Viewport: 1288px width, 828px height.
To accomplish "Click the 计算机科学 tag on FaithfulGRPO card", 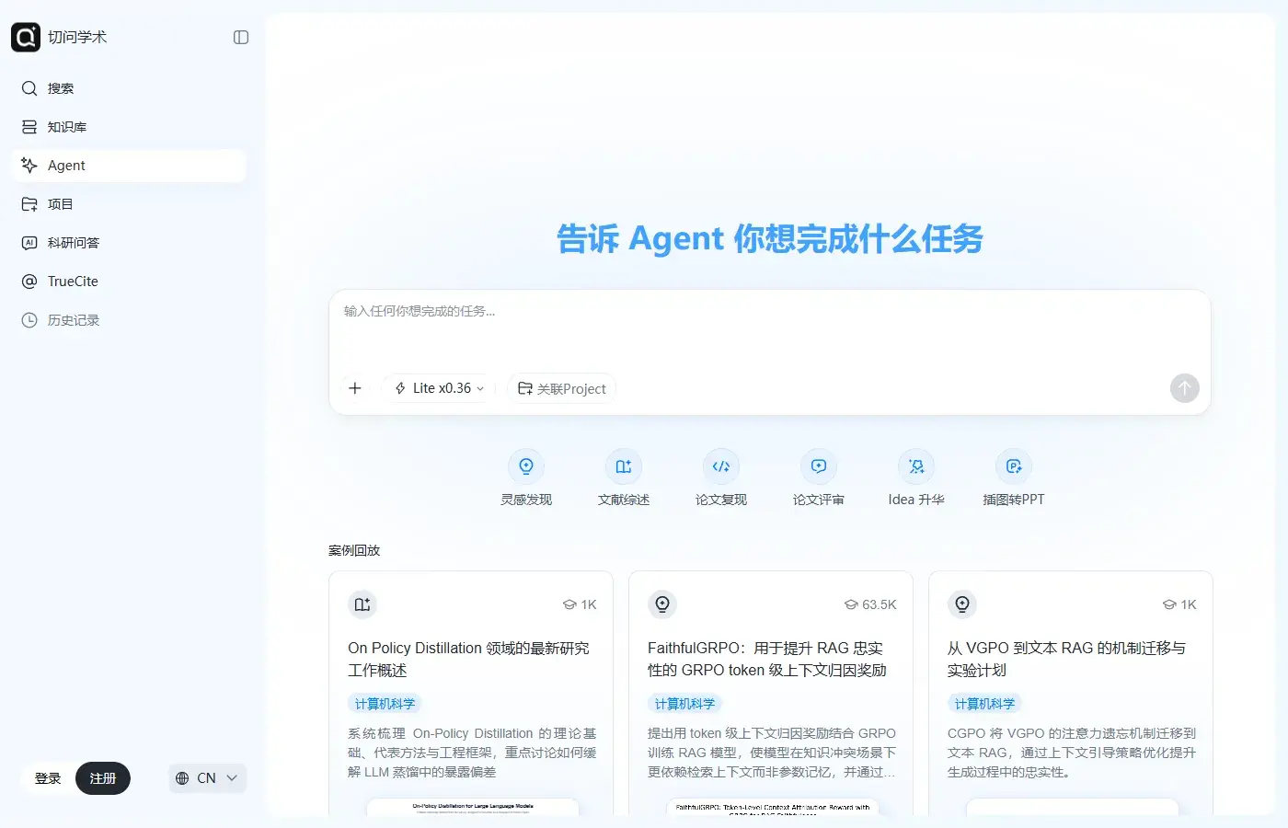I will pyautogui.click(x=684, y=704).
